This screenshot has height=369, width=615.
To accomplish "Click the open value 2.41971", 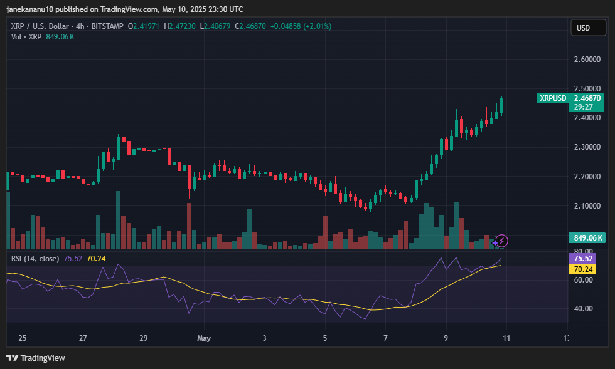I will click(146, 26).
